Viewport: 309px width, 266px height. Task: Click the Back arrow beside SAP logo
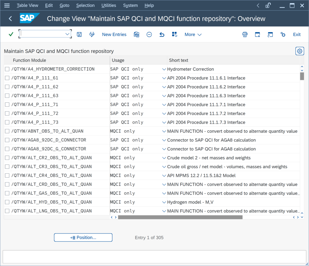[11, 18]
